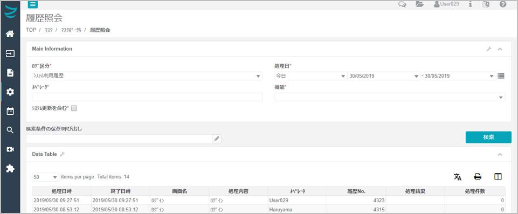
Task: Edit saved search condition pencil icon
Action: coord(217,139)
